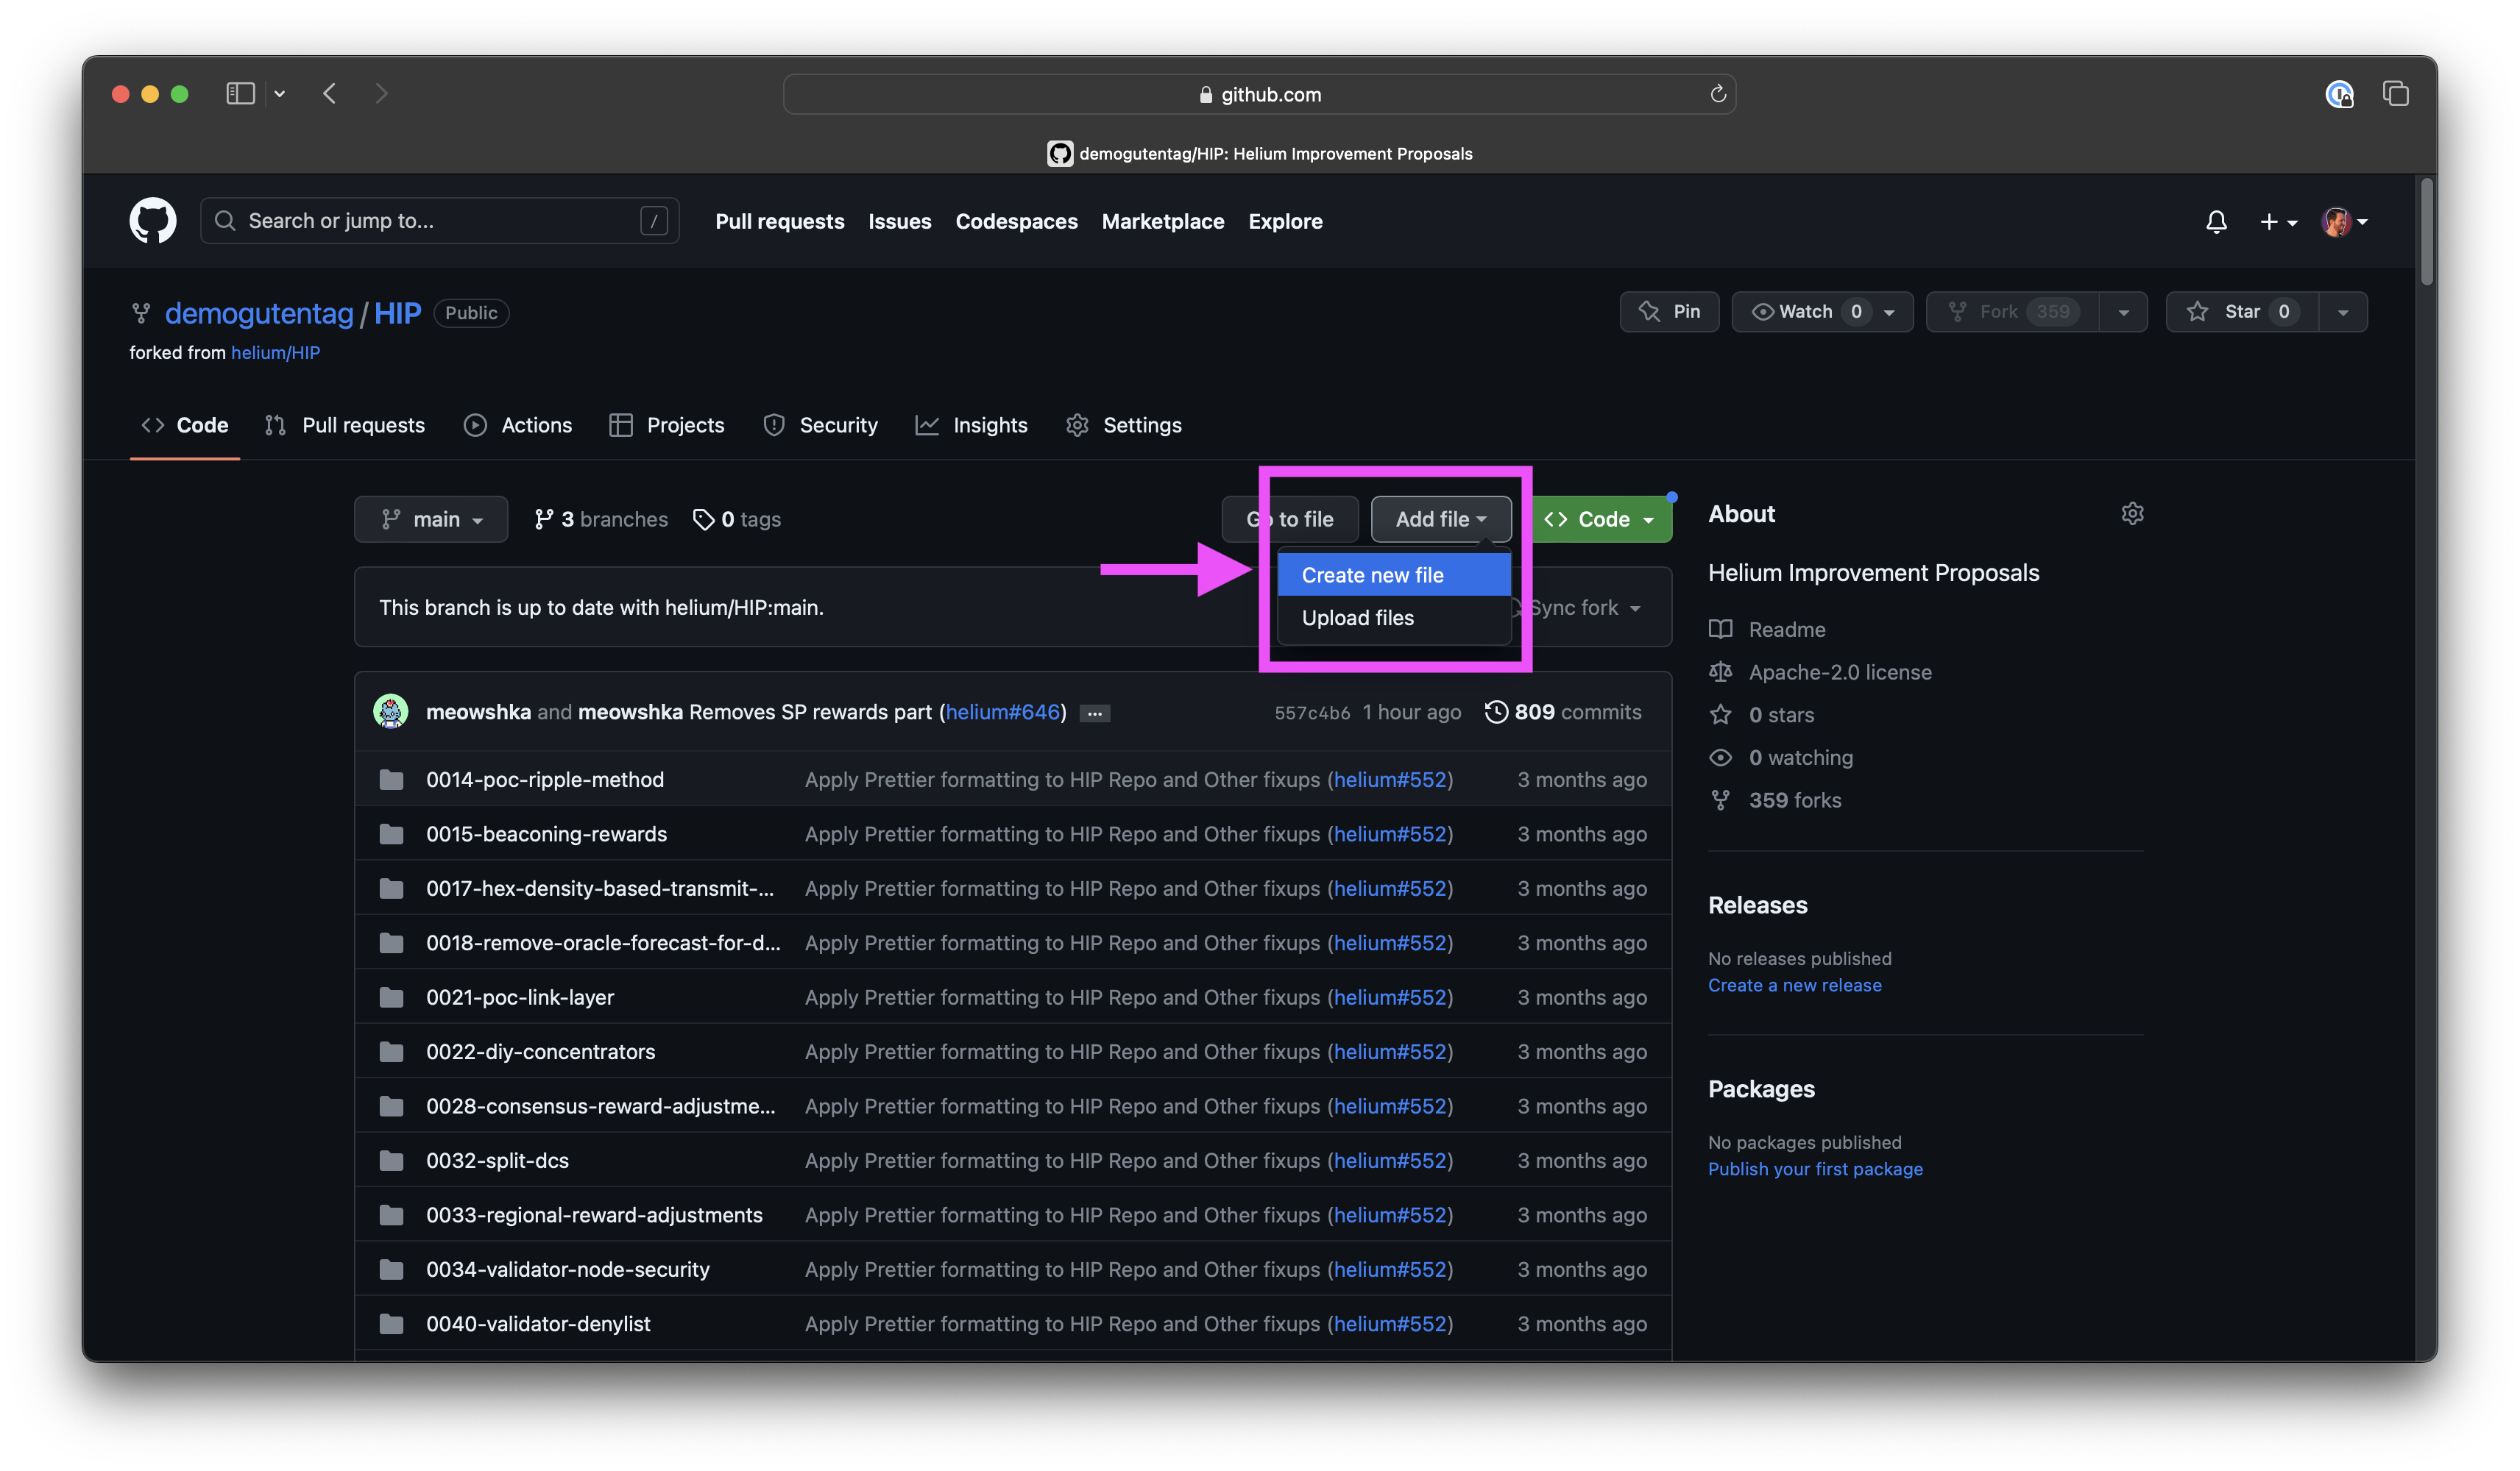
Task: Click the meowshka commit avatar
Action: pos(390,711)
